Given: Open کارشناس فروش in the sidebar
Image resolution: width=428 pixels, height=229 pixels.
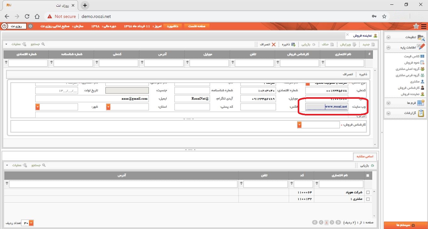Looking at the screenshot, I should coord(411,88).
